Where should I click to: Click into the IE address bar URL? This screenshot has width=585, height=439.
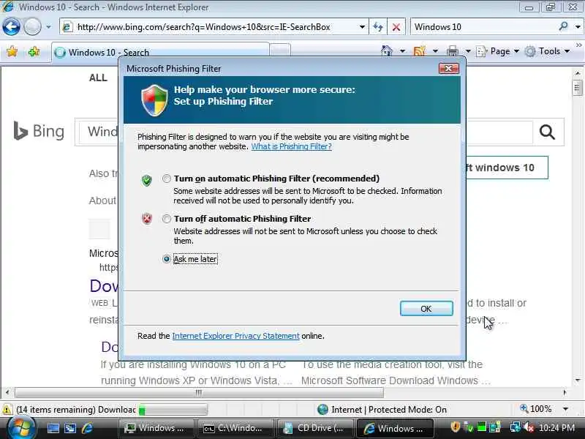coord(204,27)
